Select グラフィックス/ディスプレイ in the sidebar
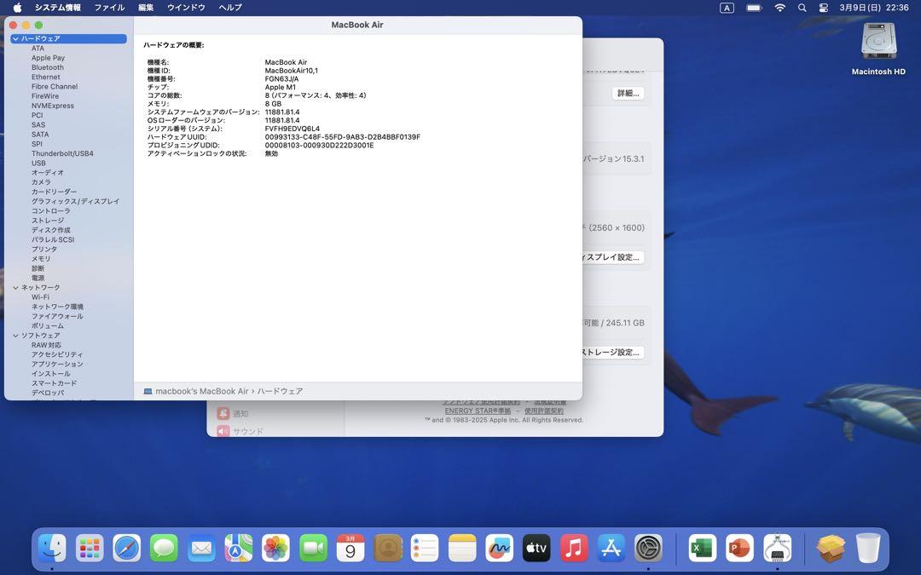Screen dimensions: 921x575 coord(75,201)
